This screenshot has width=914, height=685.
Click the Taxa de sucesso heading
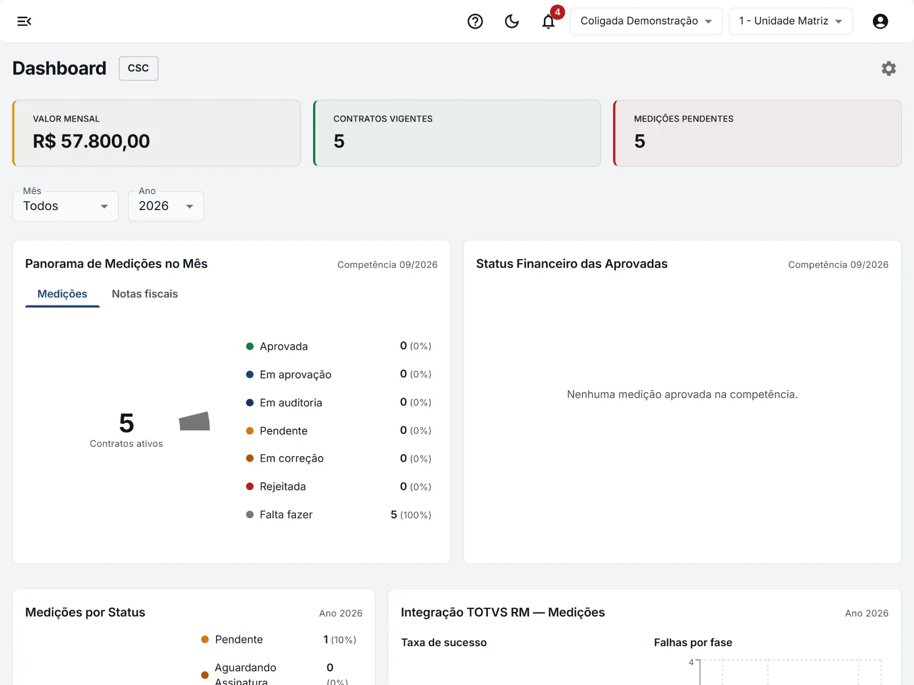point(444,643)
